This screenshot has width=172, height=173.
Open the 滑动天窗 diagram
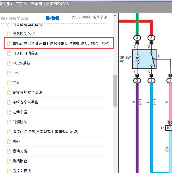point(20,151)
